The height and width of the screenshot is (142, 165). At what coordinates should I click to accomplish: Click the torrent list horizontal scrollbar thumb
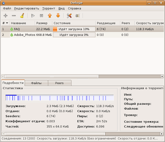[x=52, y=76]
